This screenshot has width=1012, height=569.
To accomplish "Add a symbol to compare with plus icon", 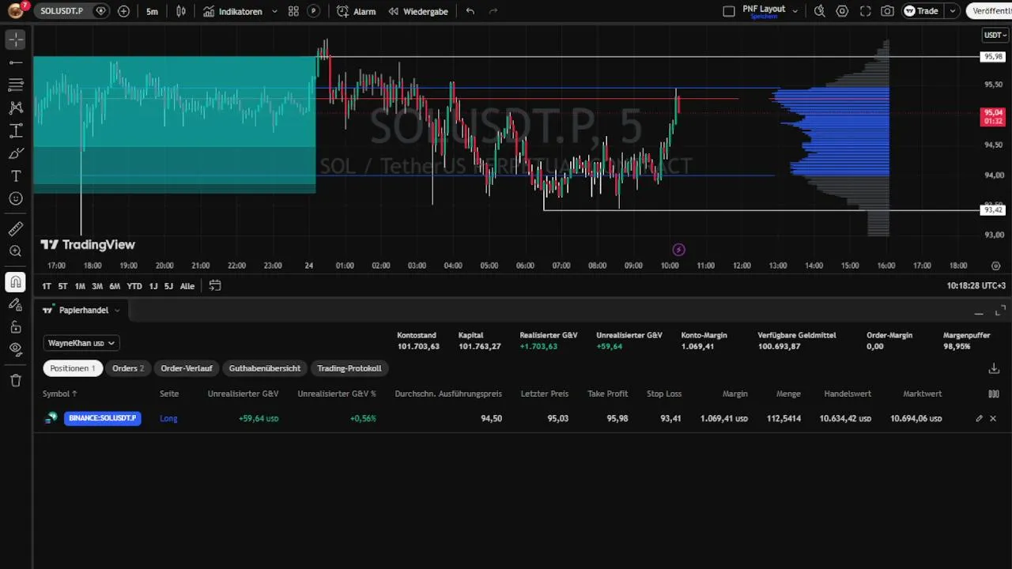I will 123,11.
